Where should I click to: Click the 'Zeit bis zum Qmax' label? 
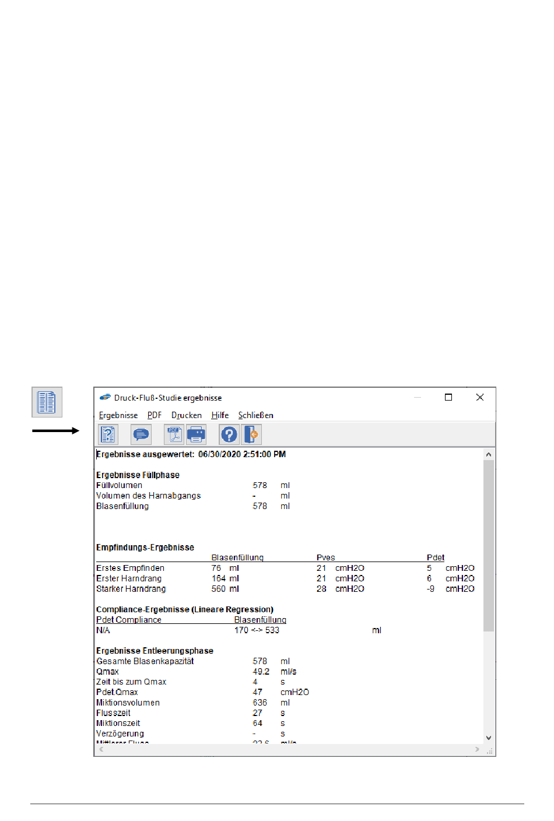131,682
